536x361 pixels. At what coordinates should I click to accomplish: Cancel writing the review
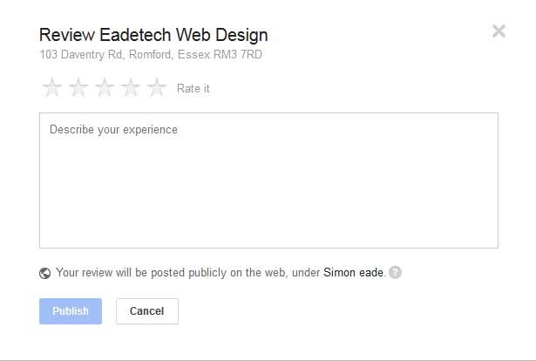point(147,311)
